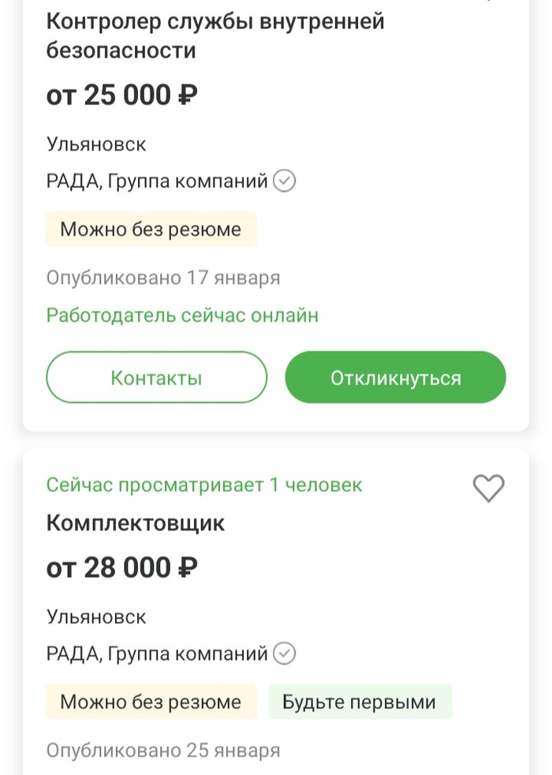Click the Опубликовано 25 января date
Image resolution: width=552 pixels, height=775 pixels.
coord(163,750)
